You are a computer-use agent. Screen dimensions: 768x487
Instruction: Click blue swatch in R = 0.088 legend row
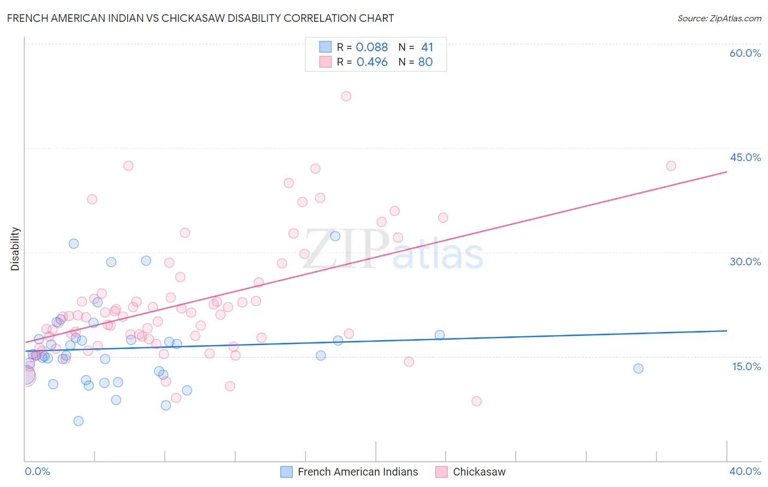pos(325,47)
